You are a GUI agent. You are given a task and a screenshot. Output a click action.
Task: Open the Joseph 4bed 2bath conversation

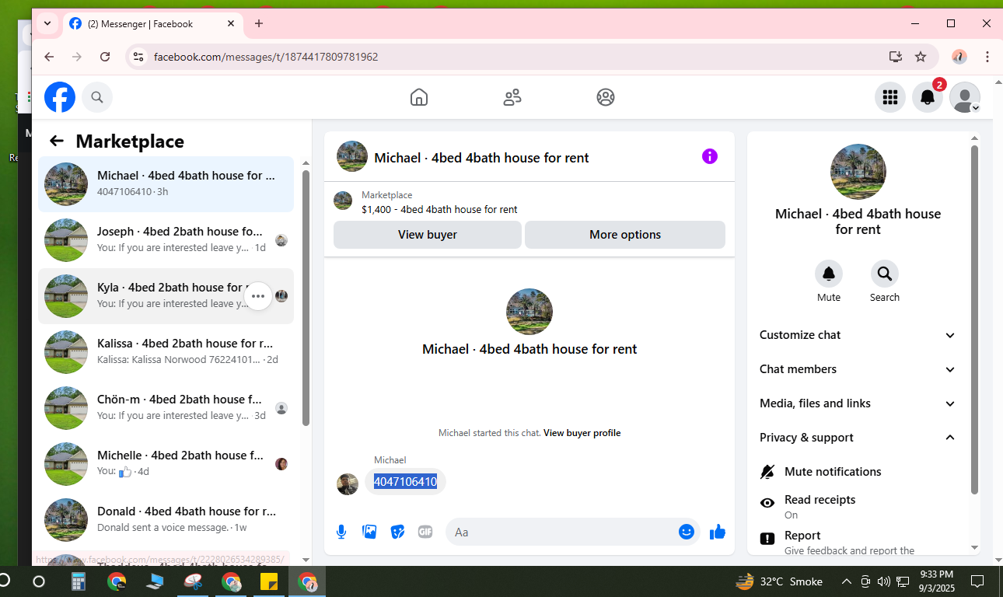(x=166, y=240)
